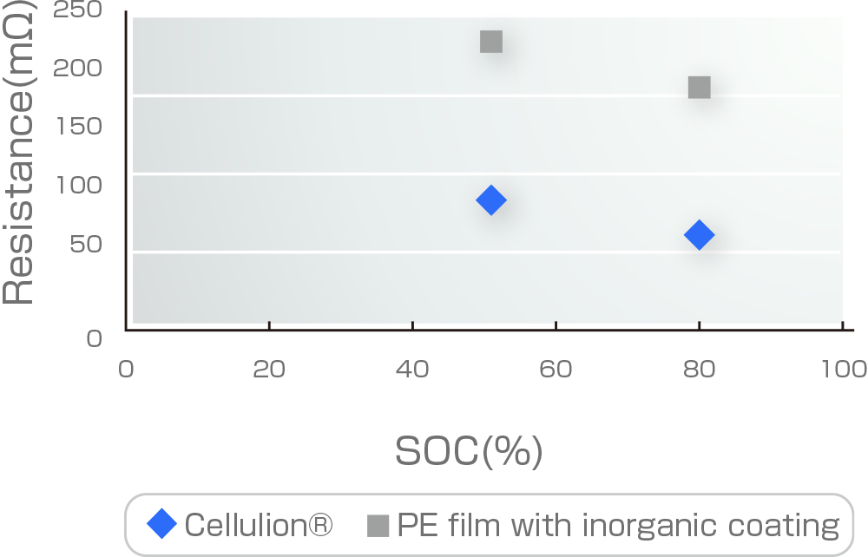Select the PE film with inorganic coating label
868x557 pixels.
pos(618,526)
